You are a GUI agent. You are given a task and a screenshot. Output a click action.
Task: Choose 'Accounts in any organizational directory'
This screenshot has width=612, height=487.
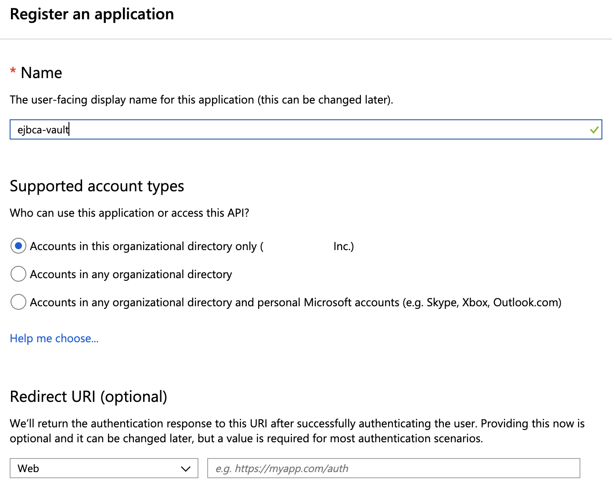(18, 274)
